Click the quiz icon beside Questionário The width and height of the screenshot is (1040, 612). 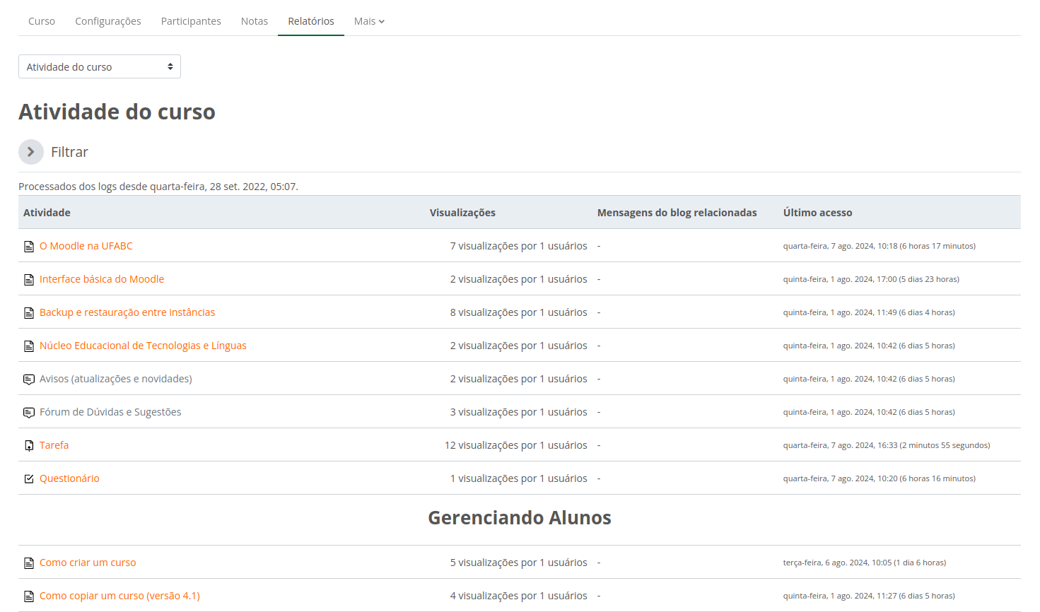pyautogui.click(x=29, y=479)
